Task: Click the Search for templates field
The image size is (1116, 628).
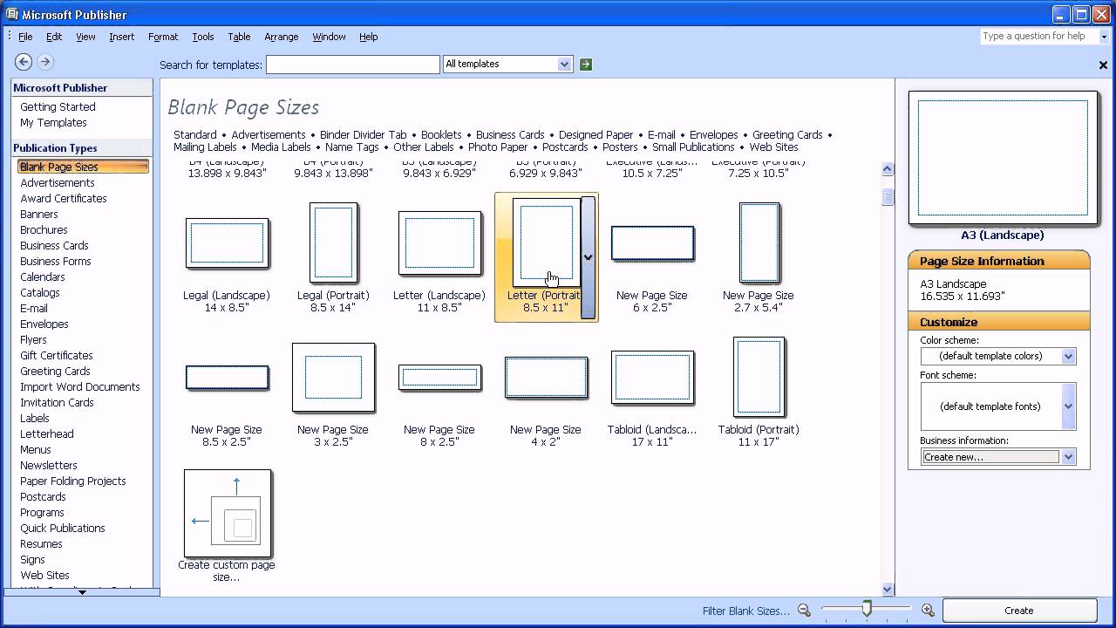Action: [x=353, y=65]
